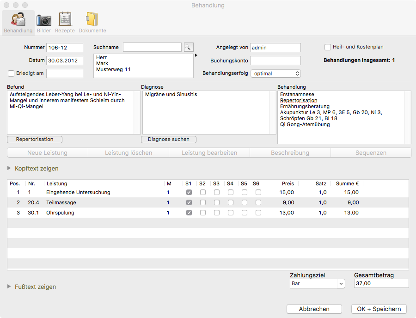The height and width of the screenshot is (318, 416).
Task: Click the Neue Leistung segment
Action: [47, 153]
